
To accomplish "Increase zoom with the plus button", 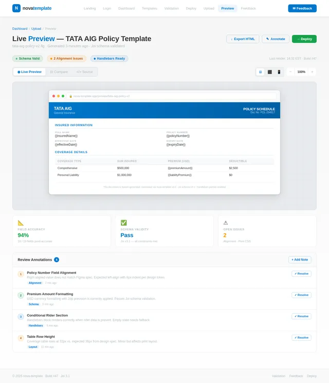I will click(312, 72).
